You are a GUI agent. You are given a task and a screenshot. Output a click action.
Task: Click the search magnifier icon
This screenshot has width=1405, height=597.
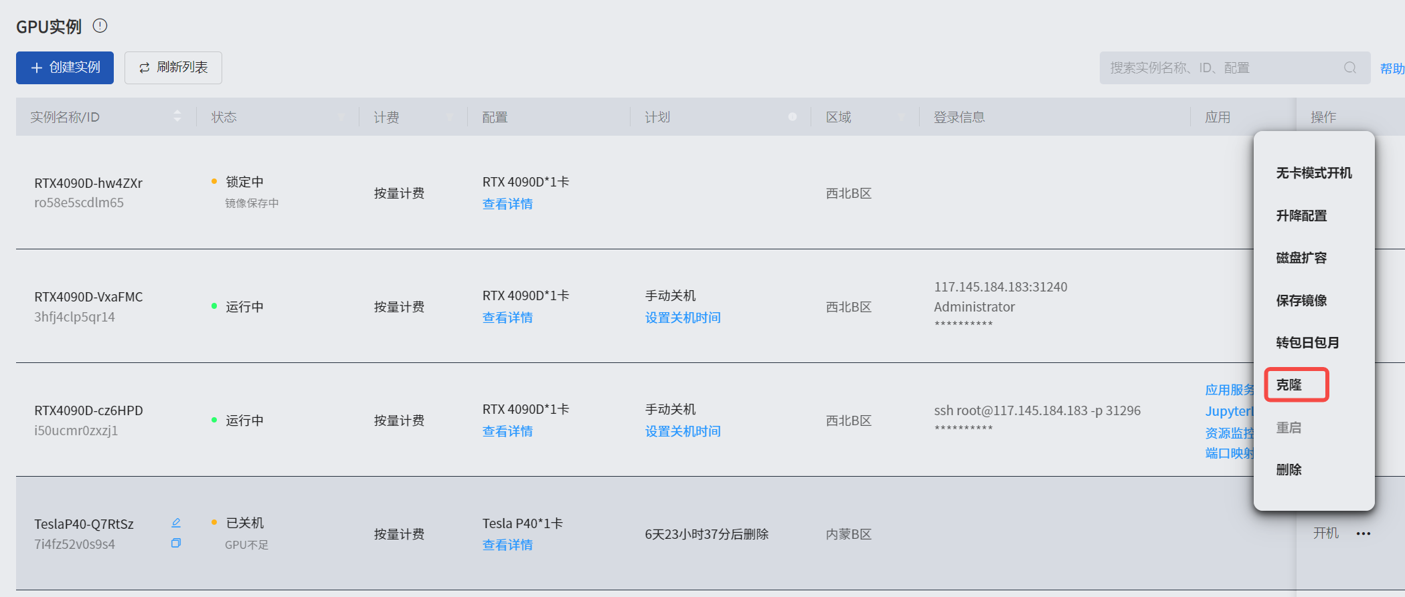point(1349,68)
